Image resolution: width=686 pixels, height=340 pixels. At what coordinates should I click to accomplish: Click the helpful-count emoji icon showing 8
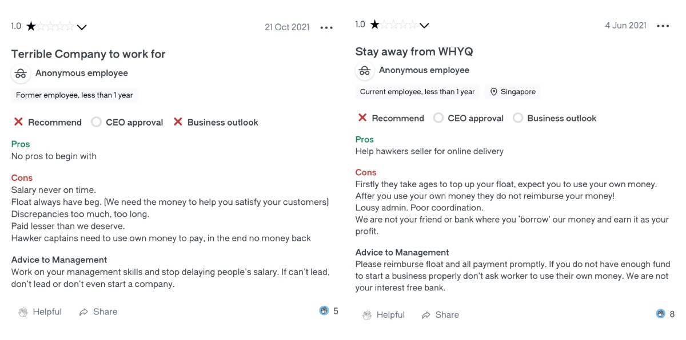pos(660,314)
